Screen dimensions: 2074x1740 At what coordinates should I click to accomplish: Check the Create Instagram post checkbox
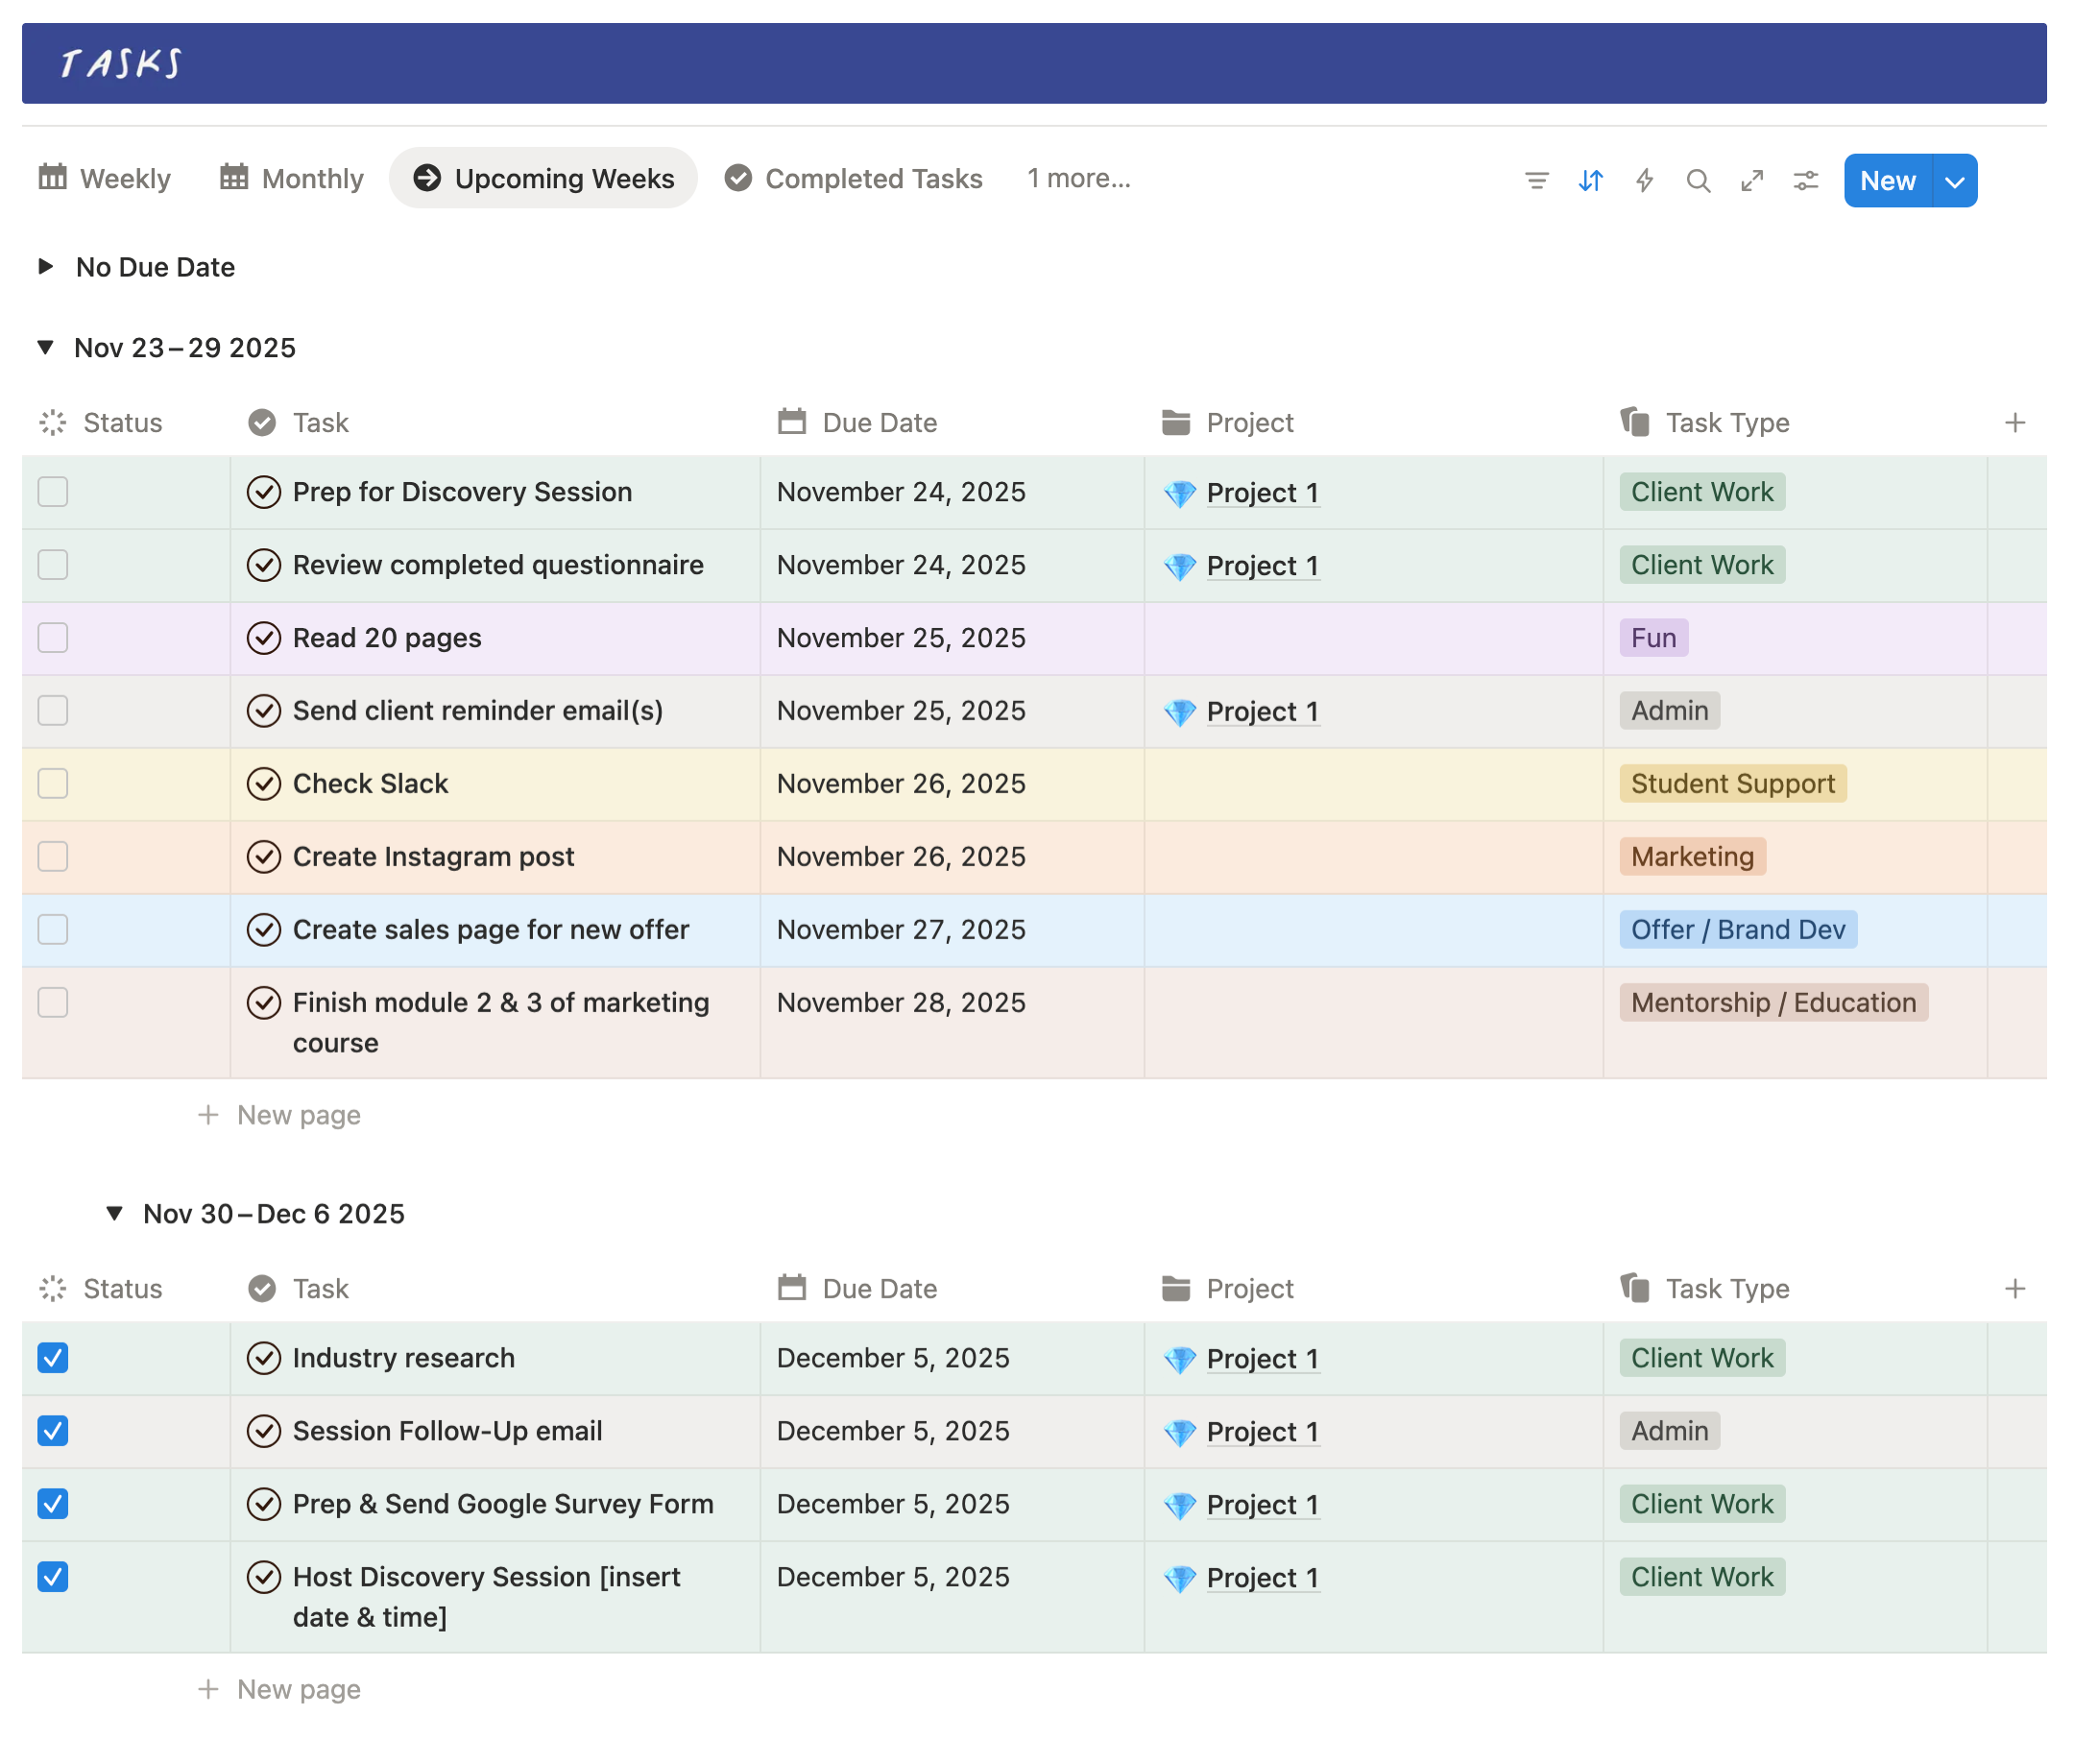[x=53, y=858]
